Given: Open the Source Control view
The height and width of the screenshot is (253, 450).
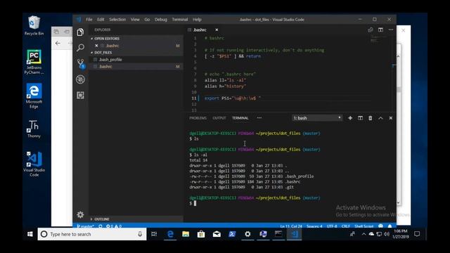Looking at the screenshot, I should click(81, 63).
